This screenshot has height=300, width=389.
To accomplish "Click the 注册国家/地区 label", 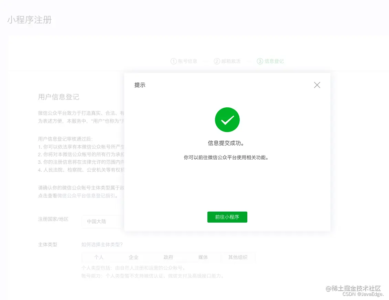I will [53, 219].
